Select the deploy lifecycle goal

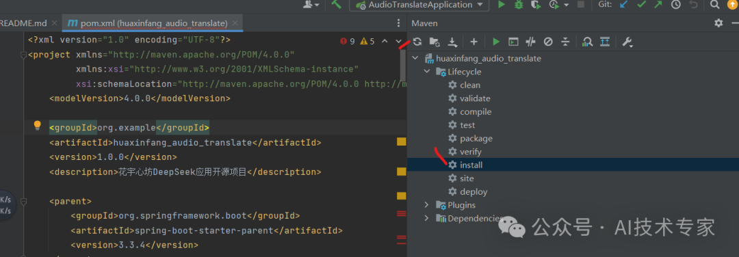pos(474,191)
